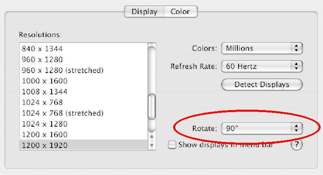Select the 1024 x 768 (stretched) resolution
This screenshot has width=323, height=175.
pyautogui.click(x=84, y=113)
